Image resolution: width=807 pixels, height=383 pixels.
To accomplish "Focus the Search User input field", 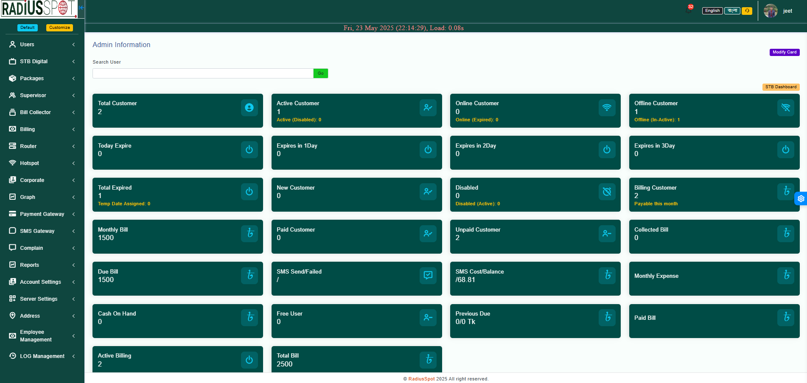I will 203,73.
